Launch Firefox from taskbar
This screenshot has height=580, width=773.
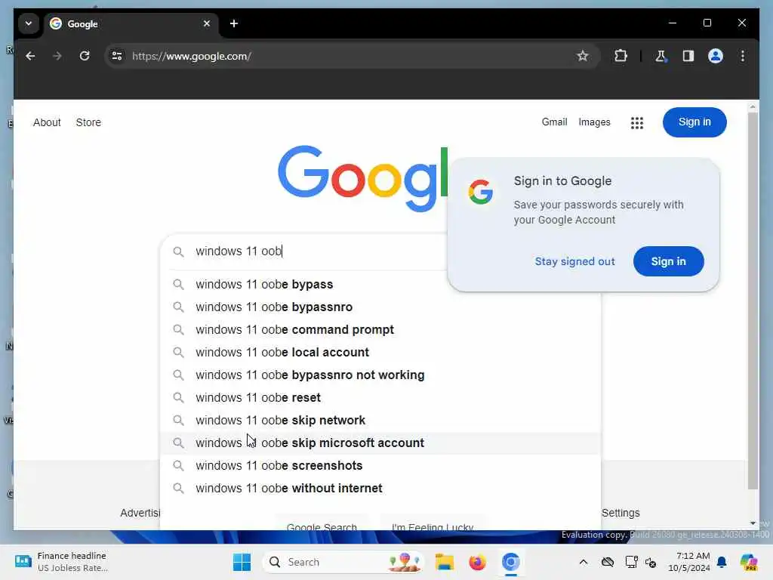click(477, 562)
